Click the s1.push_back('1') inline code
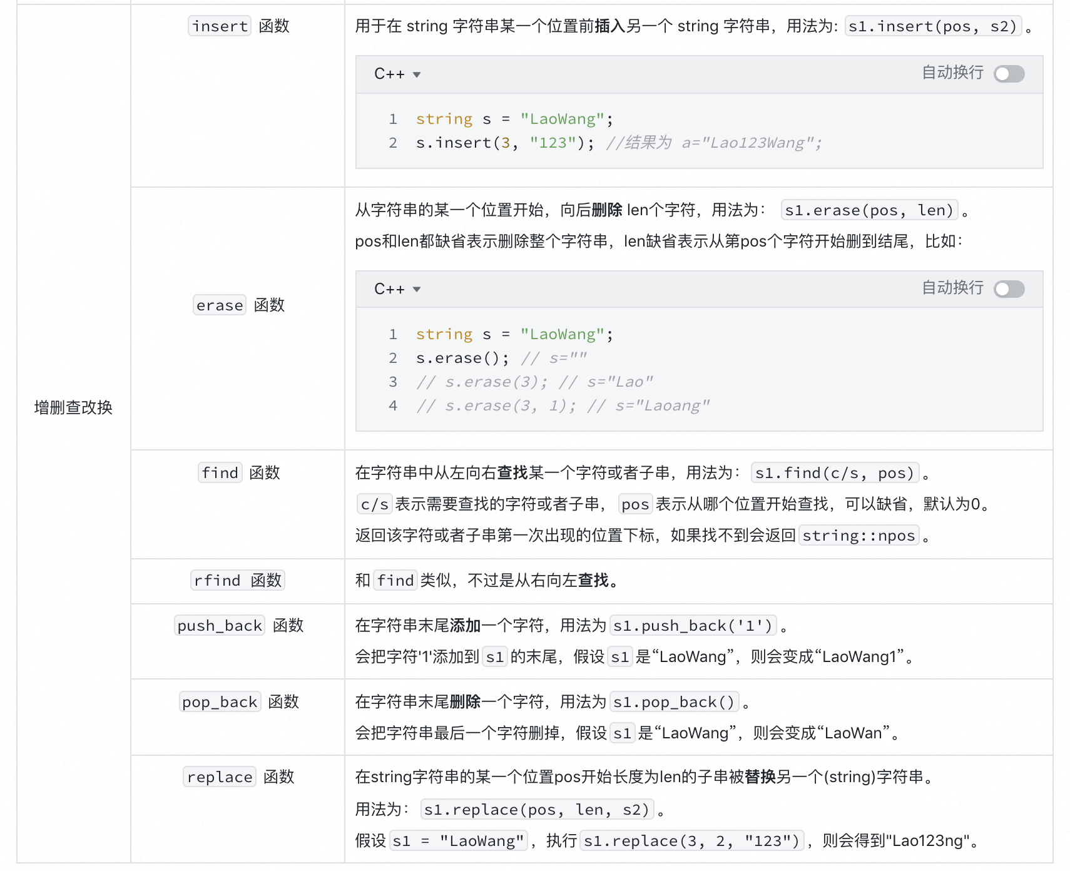This screenshot has height=871, width=1070. [693, 625]
